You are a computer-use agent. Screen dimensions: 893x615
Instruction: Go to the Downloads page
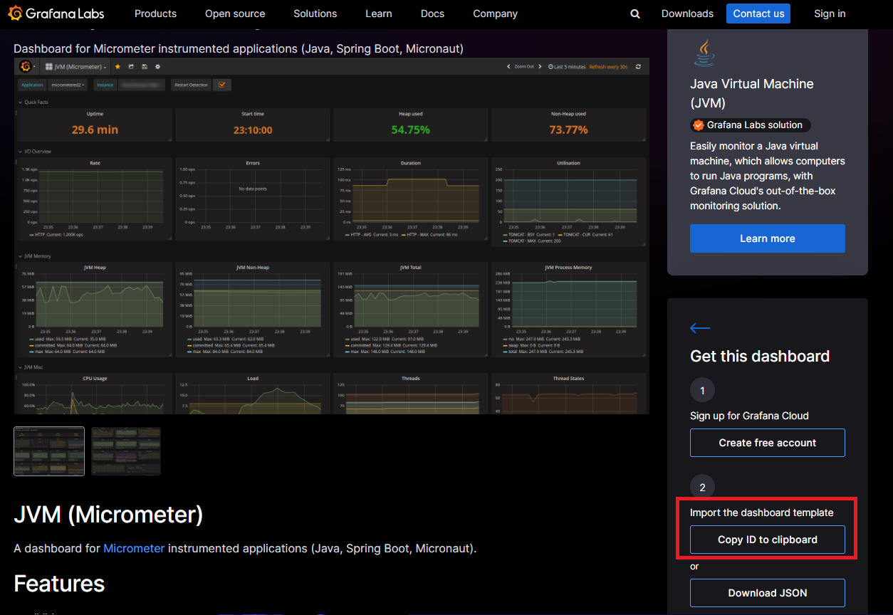[687, 14]
